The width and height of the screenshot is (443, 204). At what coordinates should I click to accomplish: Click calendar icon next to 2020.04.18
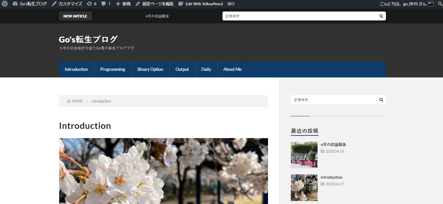pyautogui.click(x=323, y=151)
